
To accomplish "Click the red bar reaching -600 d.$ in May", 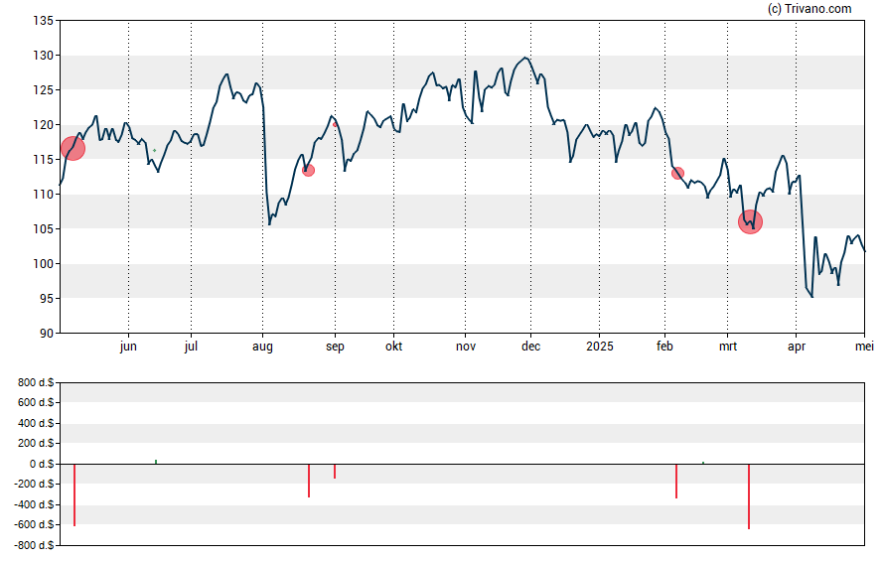I will click(x=74, y=494).
